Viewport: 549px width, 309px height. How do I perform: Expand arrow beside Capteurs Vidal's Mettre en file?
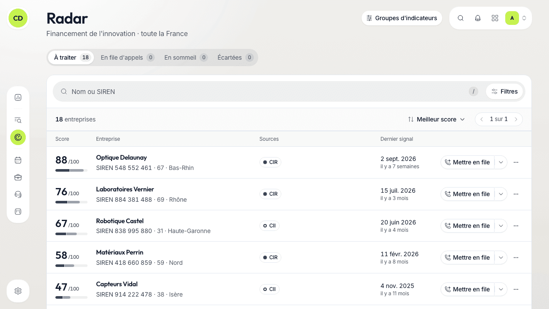tap(501, 289)
